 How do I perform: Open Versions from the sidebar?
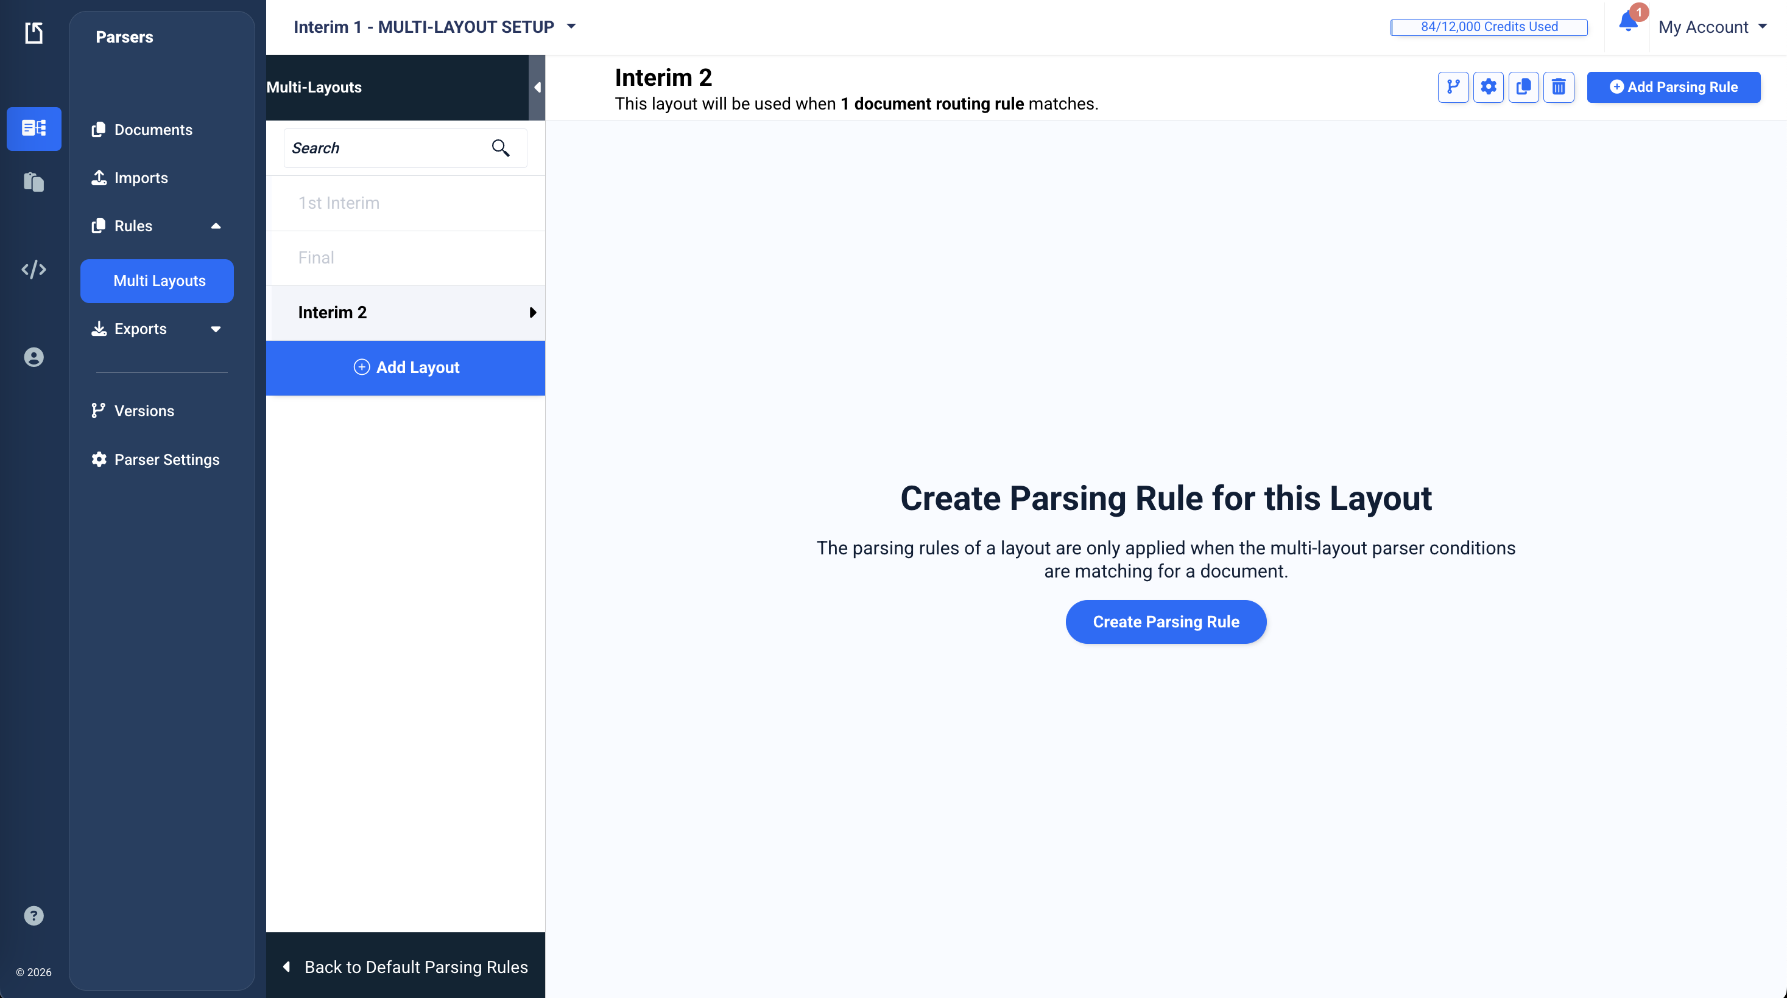click(144, 410)
